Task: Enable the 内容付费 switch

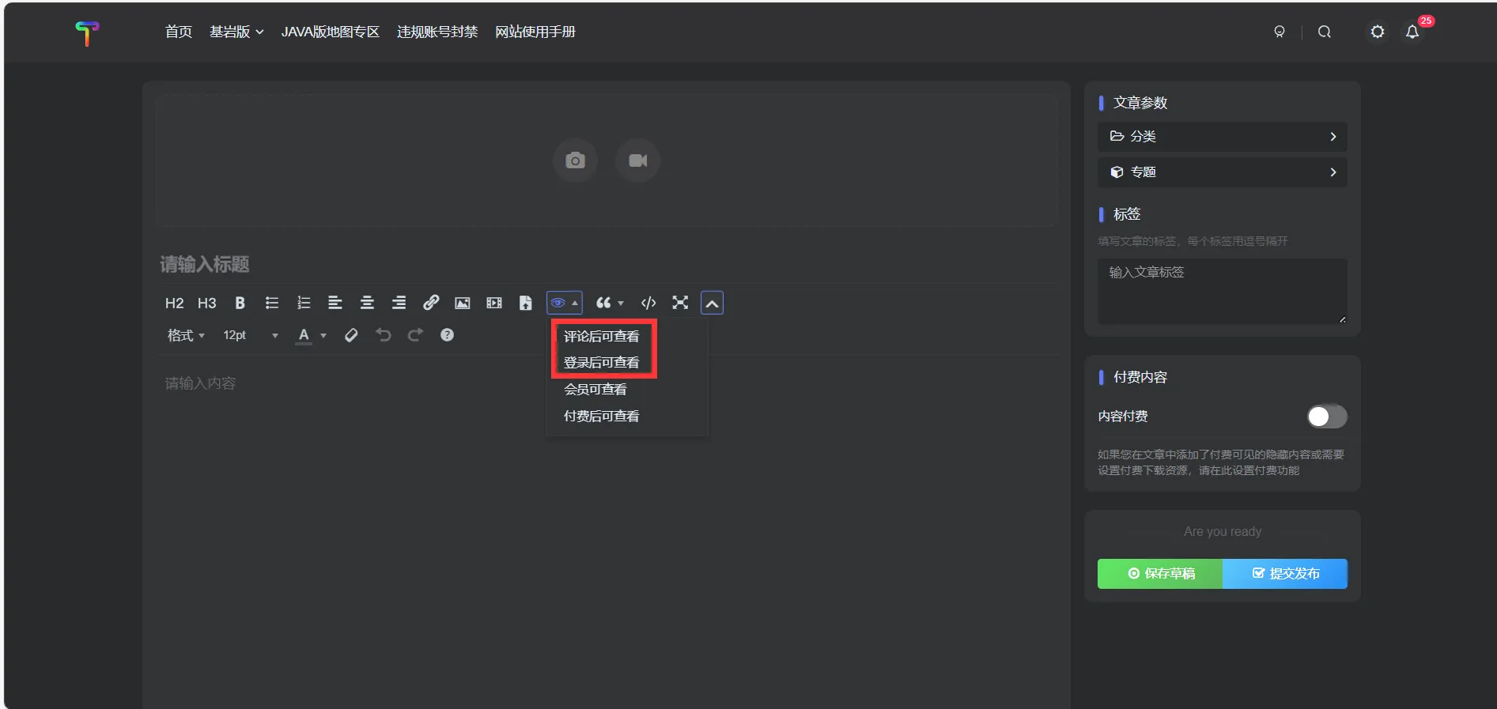Action: point(1326,417)
